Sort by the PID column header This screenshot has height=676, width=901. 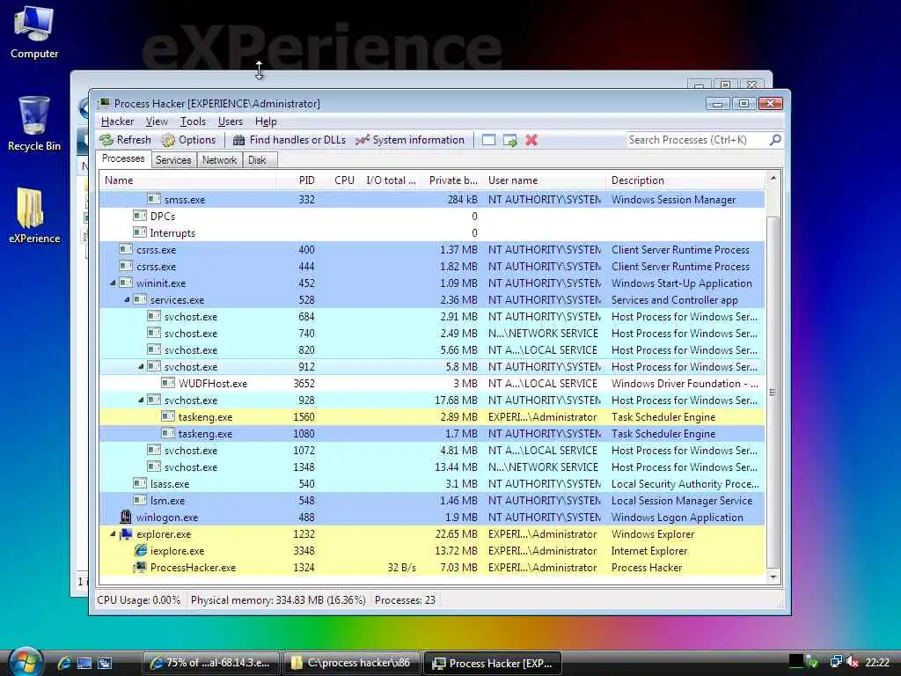click(x=299, y=180)
